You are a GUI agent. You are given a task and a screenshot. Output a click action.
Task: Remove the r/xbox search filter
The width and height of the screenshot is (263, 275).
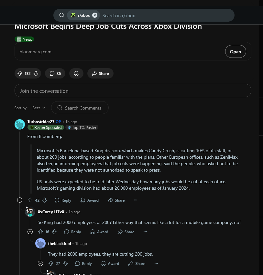coord(95,15)
